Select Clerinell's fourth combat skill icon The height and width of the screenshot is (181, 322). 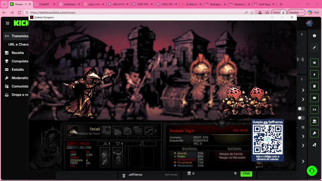(x=138, y=131)
